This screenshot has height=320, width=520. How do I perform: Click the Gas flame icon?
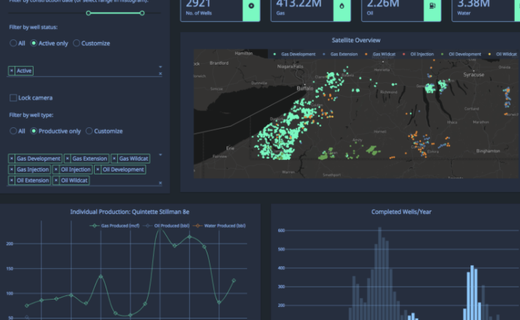coord(343,6)
